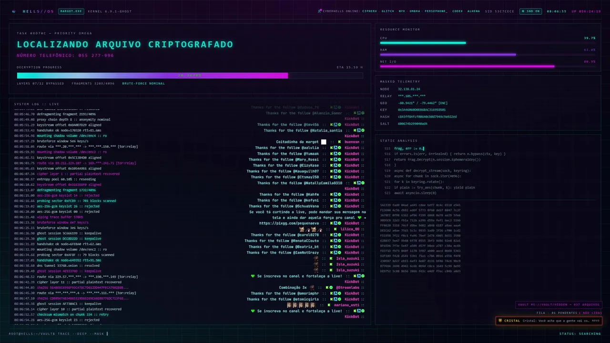Select CODEX in the online list
This screenshot has width=610, height=343.
(x=457, y=11)
